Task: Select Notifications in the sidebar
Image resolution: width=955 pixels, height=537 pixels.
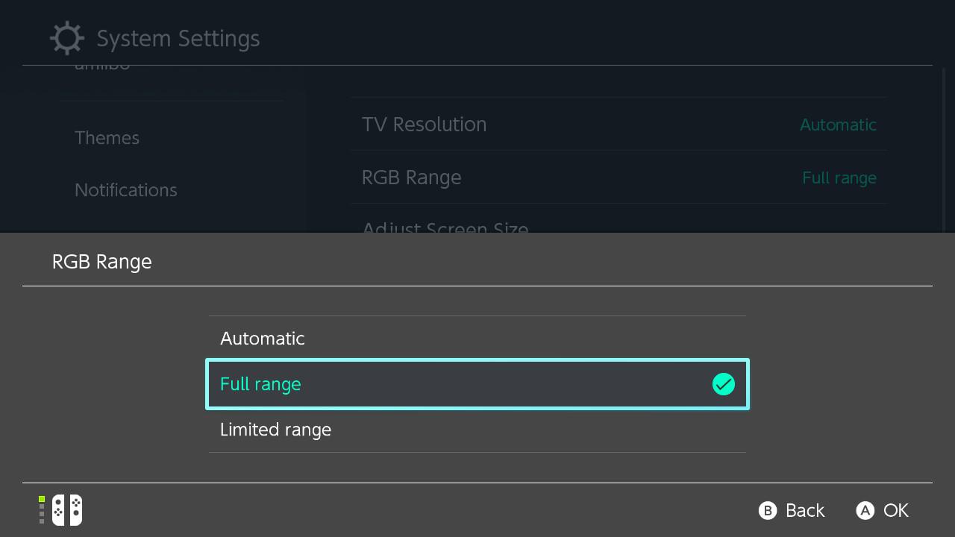Action: click(125, 189)
